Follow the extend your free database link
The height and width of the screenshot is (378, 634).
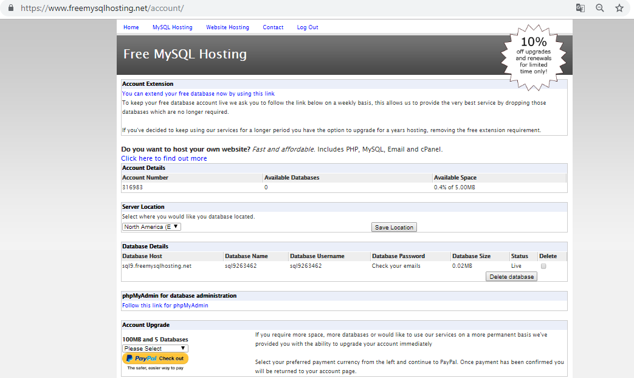pyautogui.click(x=198, y=94)
